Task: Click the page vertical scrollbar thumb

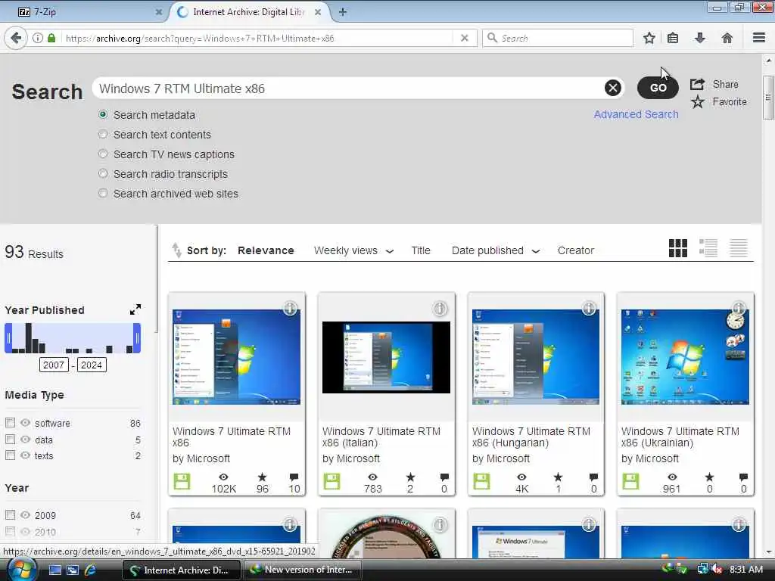Action: pyautogui.click(x=767, y=98)
